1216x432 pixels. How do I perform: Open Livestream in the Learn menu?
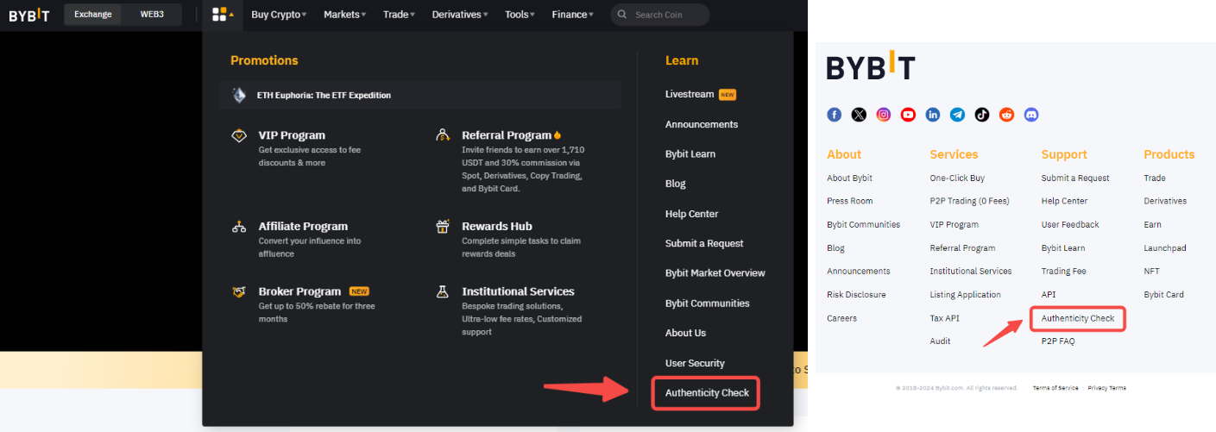coord(690,94)
